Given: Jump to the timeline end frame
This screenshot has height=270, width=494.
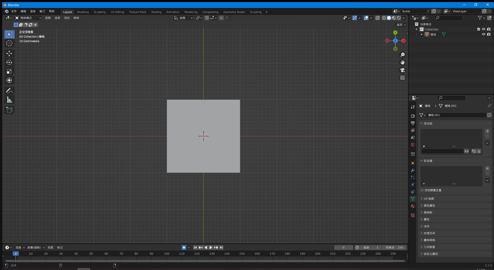Looking at the screenshot, I should pyautogui.click(x=221, y=247).
